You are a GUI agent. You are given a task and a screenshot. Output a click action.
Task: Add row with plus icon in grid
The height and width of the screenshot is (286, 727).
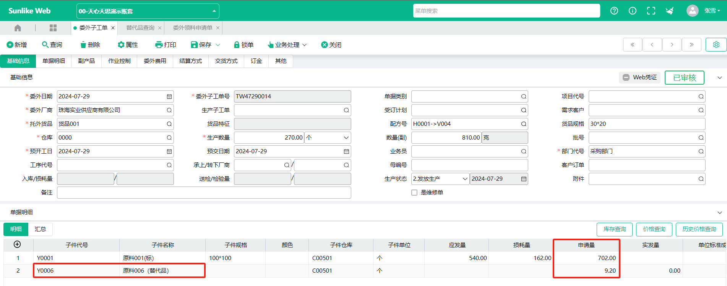click(17, 244)
